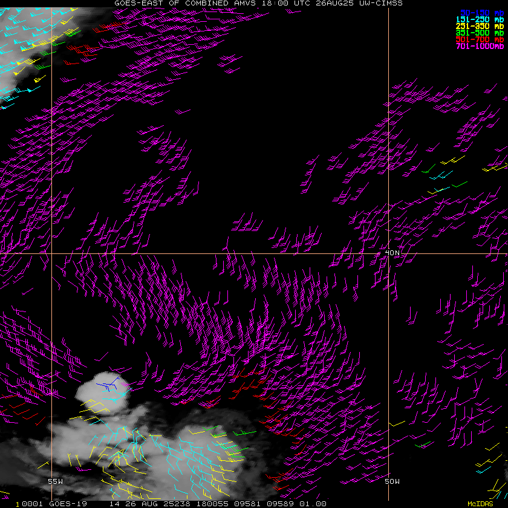Click the yellow frame number 1 at bottom-left
Viewport: 508px width, 508px height.
pos(18,504)
